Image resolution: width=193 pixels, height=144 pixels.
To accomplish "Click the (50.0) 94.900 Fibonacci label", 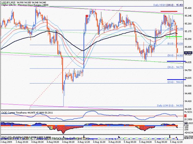I will coord(175,55).
